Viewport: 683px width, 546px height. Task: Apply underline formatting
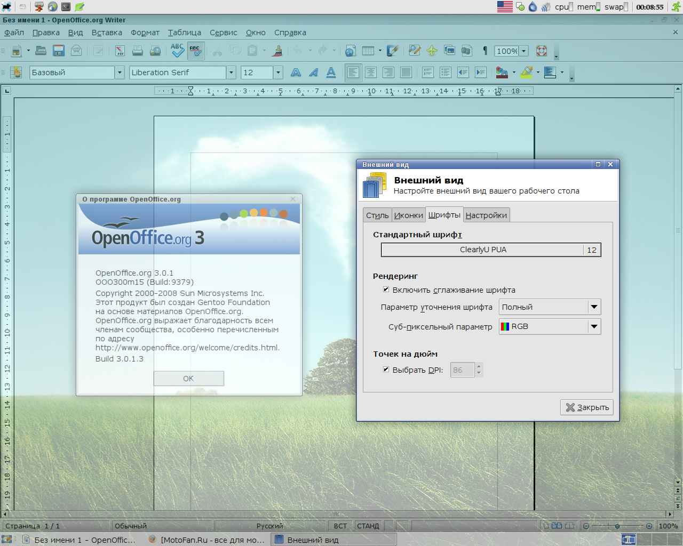(x=331, y=73)
